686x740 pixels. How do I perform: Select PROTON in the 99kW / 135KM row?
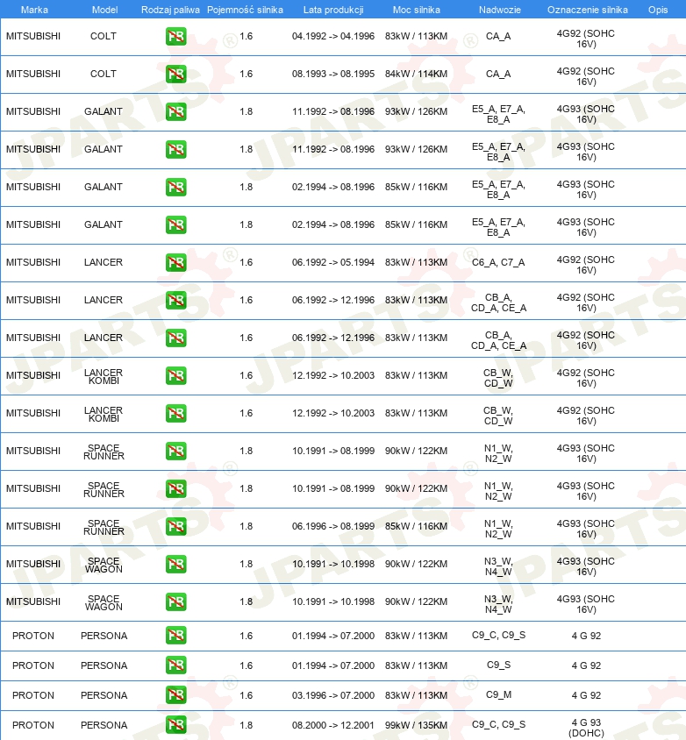33,725
